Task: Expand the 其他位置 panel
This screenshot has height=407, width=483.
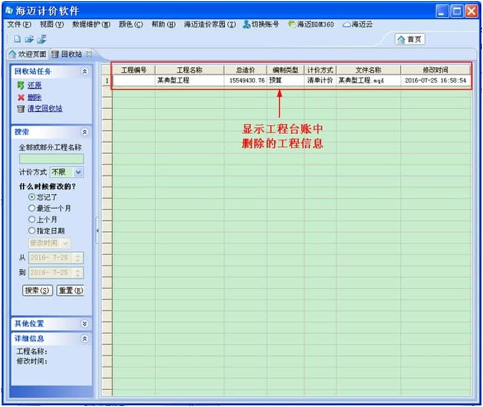Action: (x=84, y=324)
